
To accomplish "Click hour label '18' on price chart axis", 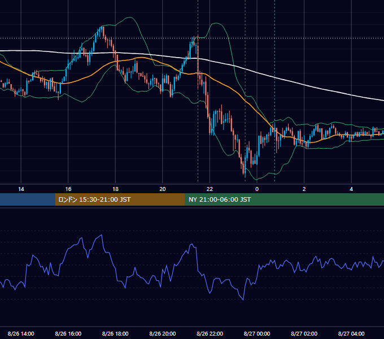I will point(115,189).
